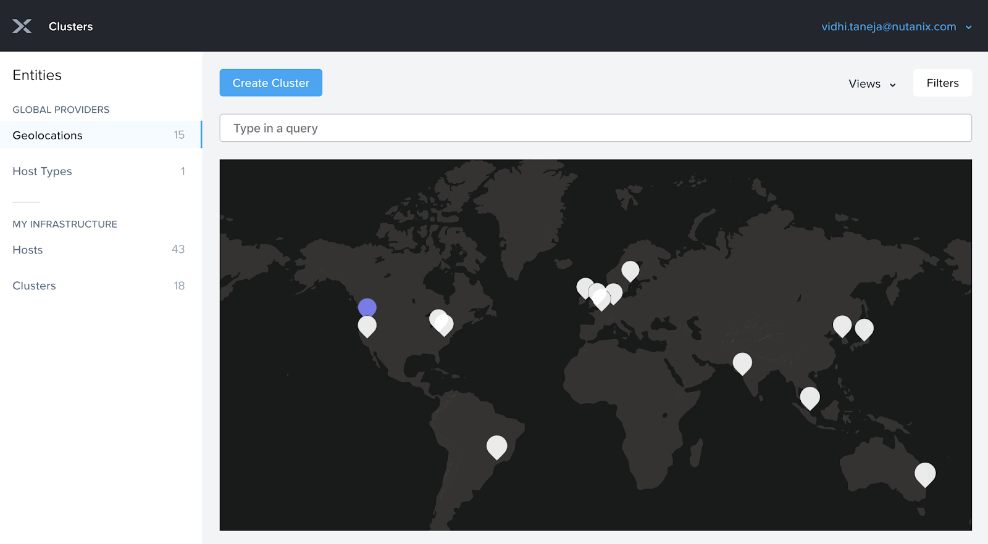The image size is (988, 544).
Task: Open the Views dropdown
Action: coord(871,84)
